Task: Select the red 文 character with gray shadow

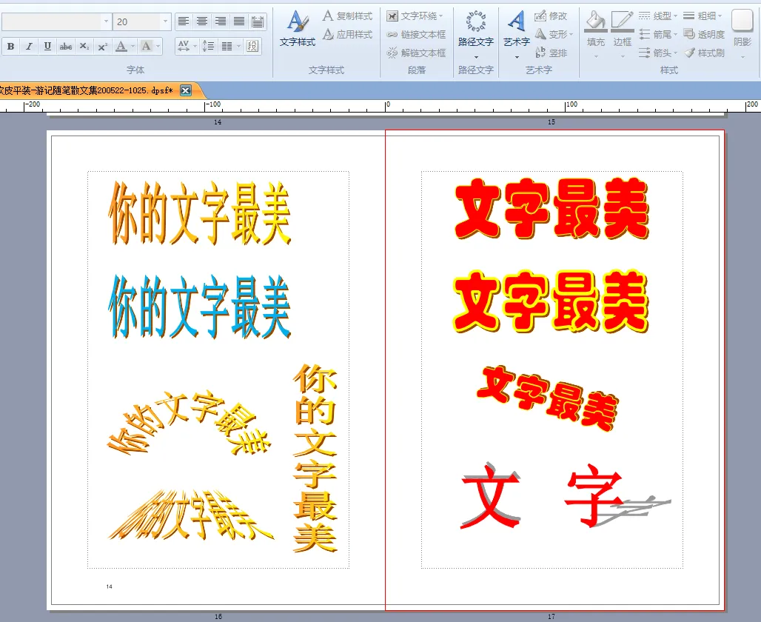Action: pyautogui.click(x=491, y=495)
